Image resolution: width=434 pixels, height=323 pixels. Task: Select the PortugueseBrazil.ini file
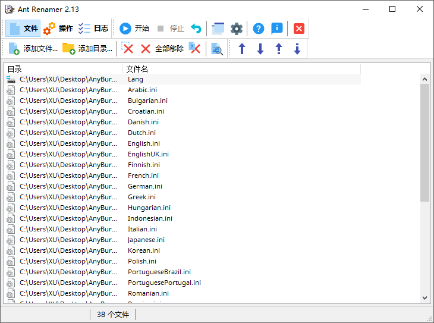(x=183, y=272)
